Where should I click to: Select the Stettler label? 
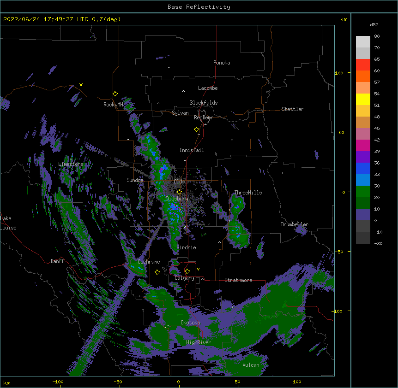pyautogui.click(x=293, y=109)
